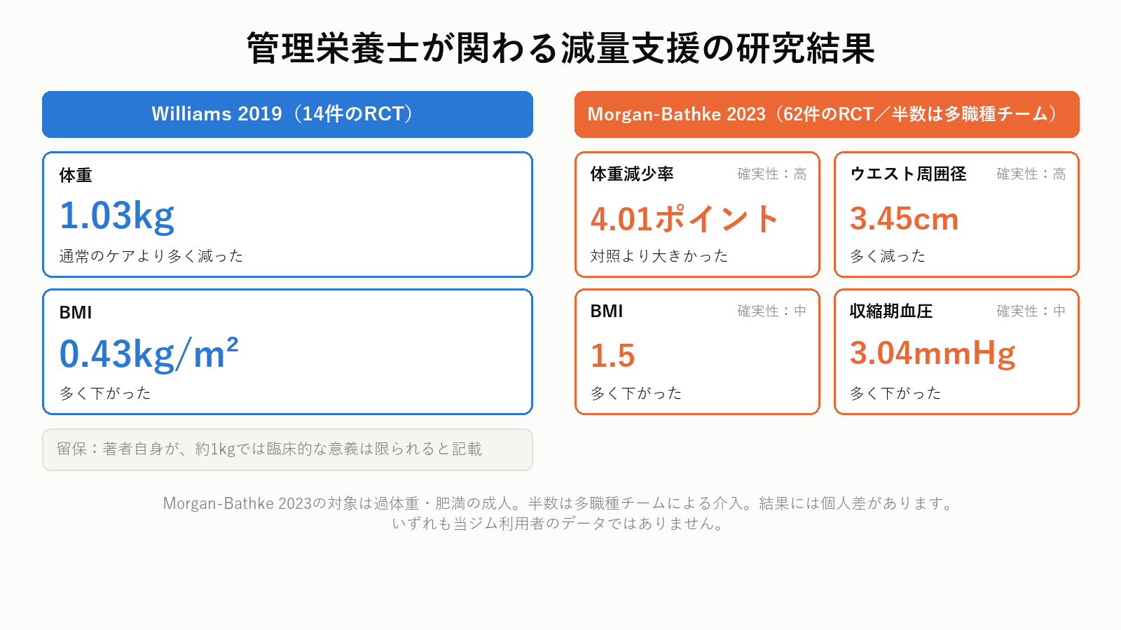Click 確実性：高 in the ウエスト周囲径 card

click(x=1031, y=174)
